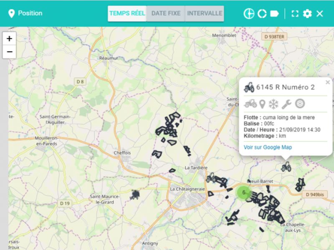Viewport: 334px width, 250px height.
Task: Click the Position header label
Action: [30, 13]
